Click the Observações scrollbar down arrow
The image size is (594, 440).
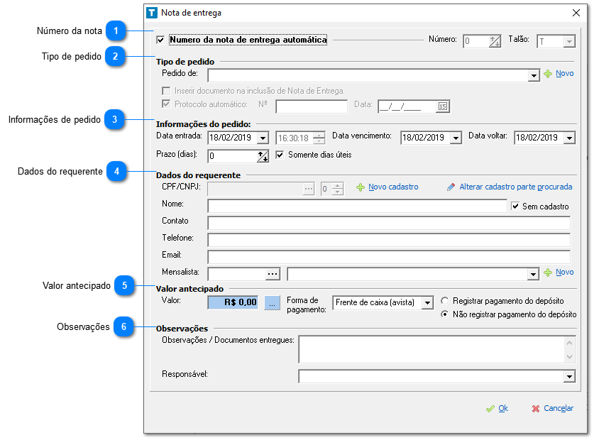coord(569,357)
